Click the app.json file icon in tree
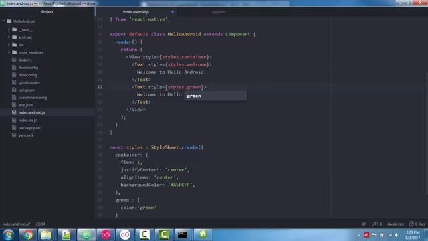 14,105
